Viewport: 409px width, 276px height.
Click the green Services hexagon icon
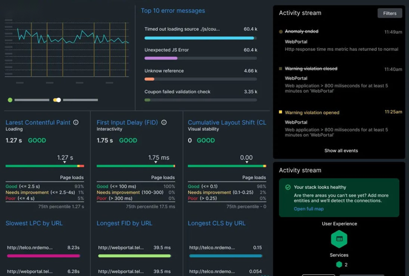[x=339, y=264]
